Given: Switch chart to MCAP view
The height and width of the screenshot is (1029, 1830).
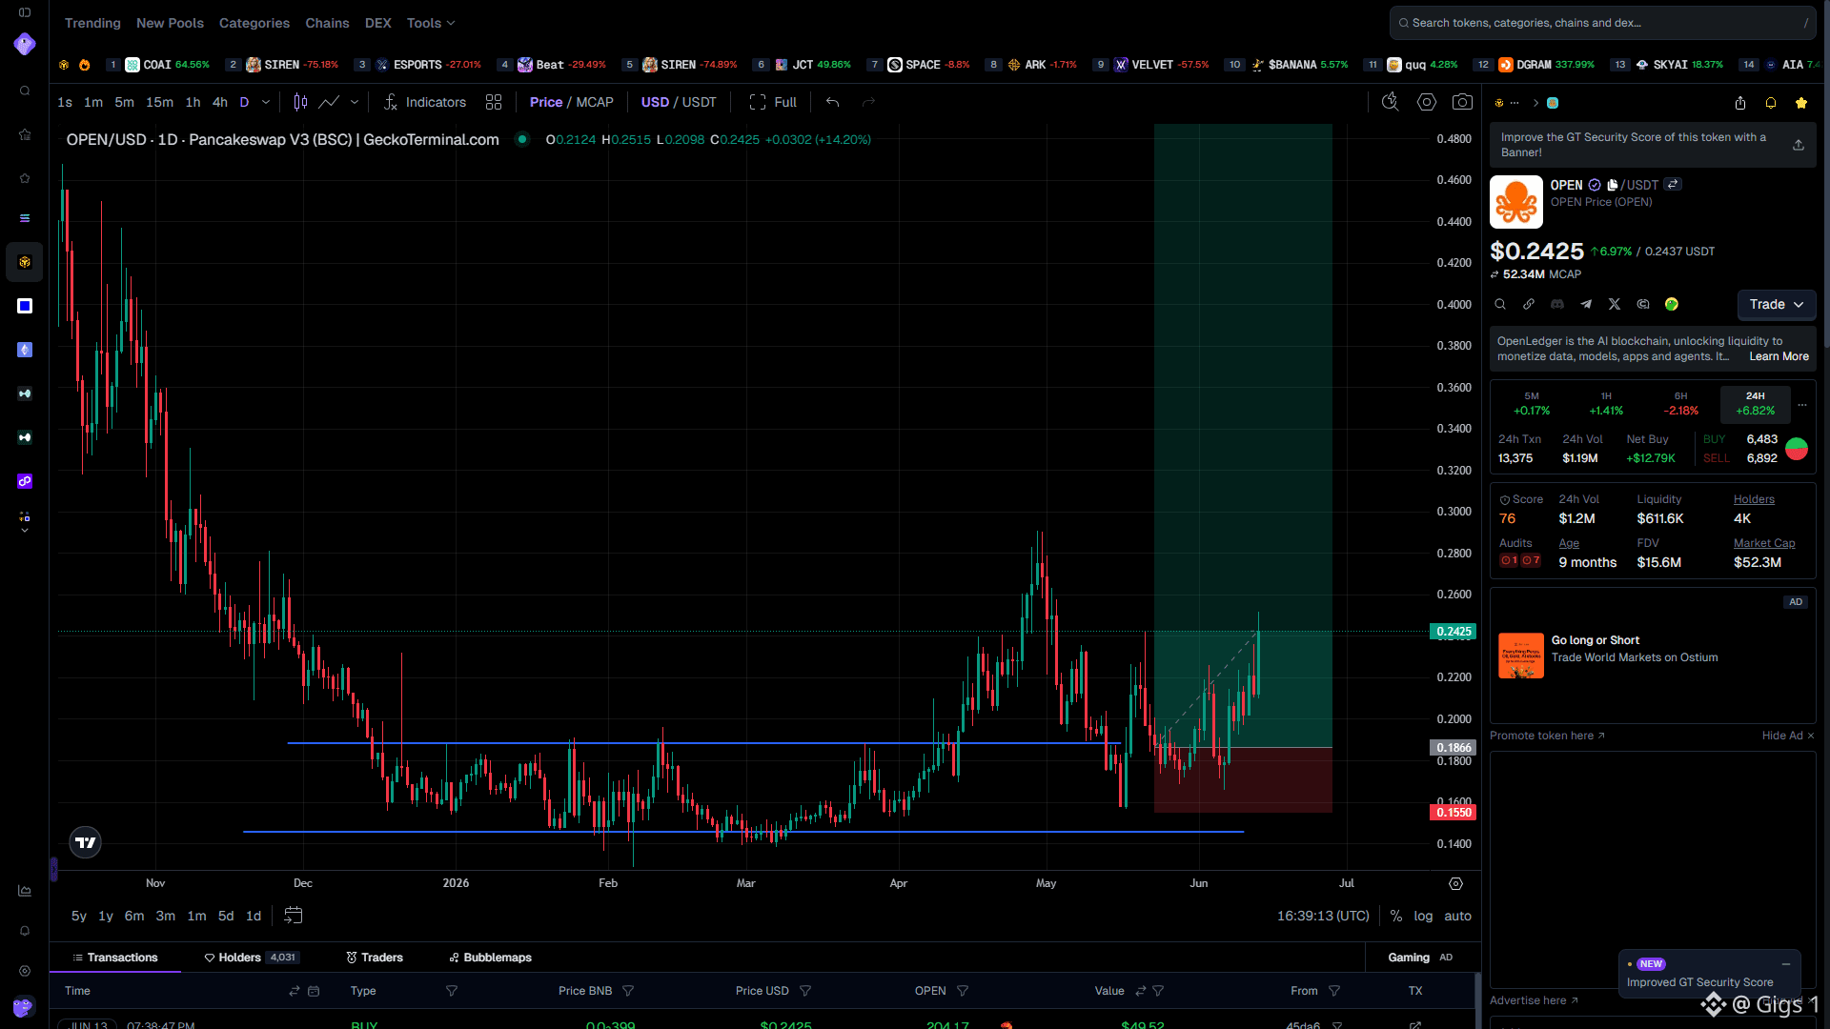Looking at the screenshot, I should coord(595,102).
